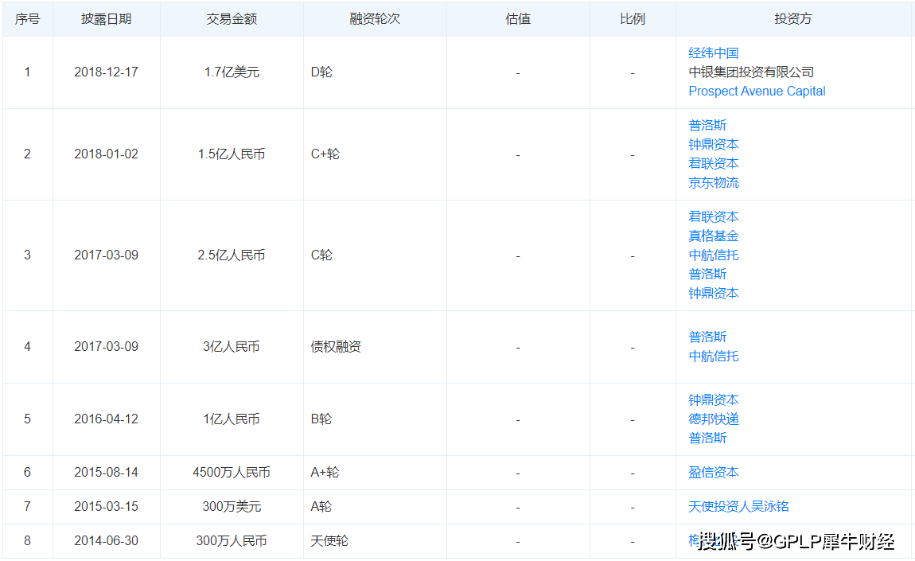This screenshot has width=915, height=561.
Task: Click 中航信托 in the C轮 row
Action: (713, 255)
